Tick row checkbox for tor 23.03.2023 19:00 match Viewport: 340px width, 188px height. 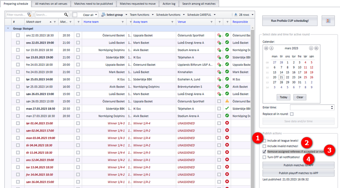tap(18, 57)
